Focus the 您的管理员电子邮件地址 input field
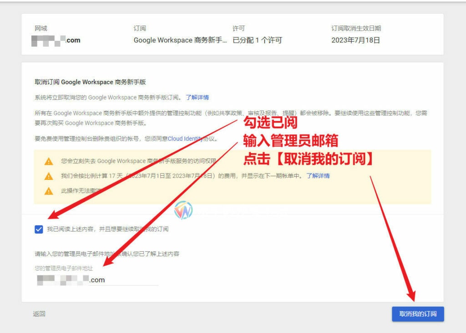The width and height of the screenshot is (466, 333). coord(97,280)
